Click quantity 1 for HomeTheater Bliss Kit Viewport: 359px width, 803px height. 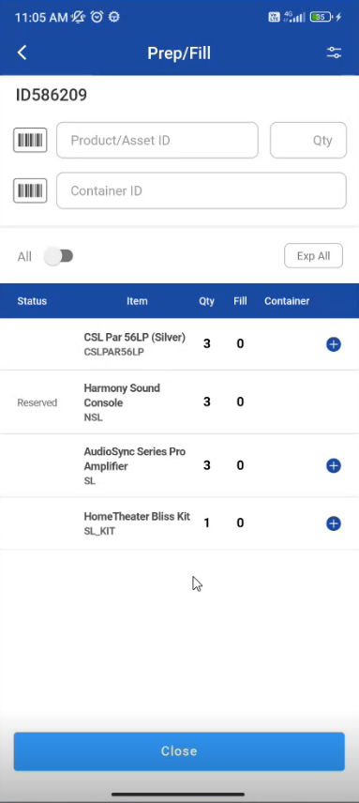(x=206, y=523)
